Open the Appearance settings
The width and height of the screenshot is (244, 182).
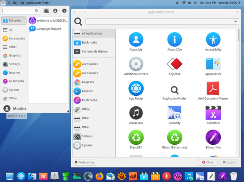pyautogui.click(x=213, y=66)
